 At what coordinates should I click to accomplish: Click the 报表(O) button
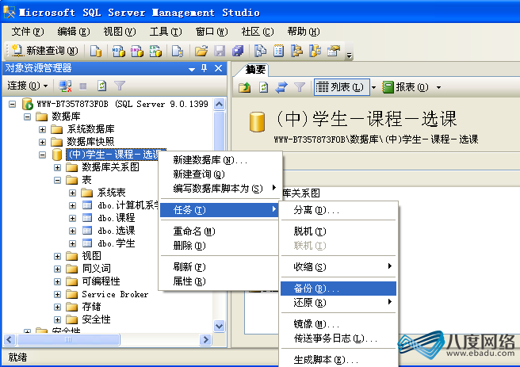(406, 87)
